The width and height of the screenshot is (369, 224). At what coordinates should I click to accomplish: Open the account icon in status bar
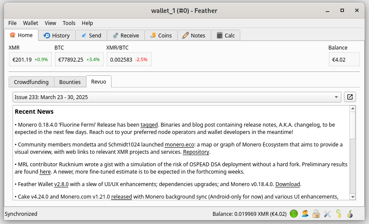pos(305,214)
